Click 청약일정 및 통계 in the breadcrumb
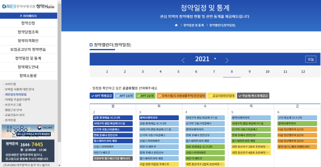Image resolution: width=321 pixels, height=167 pixels. (x=193, y=25)
